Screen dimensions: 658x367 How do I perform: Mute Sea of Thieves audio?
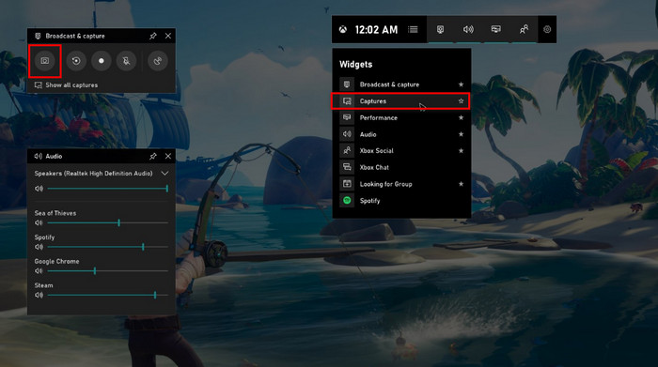[x=39, y=222]
